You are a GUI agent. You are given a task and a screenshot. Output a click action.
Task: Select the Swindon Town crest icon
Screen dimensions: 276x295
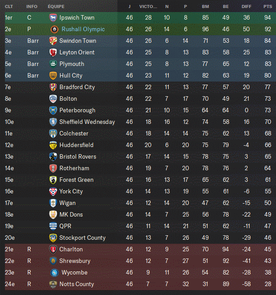pyautogui.click(x=53, y=41)
